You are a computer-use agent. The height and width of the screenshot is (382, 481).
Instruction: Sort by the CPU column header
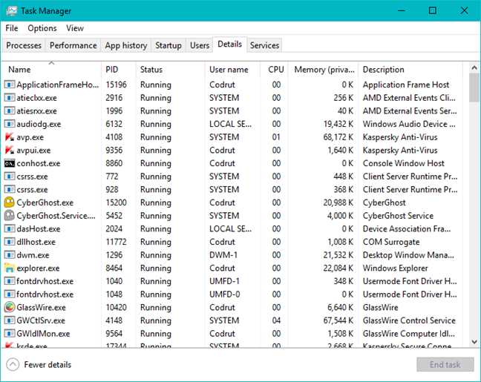274,70
